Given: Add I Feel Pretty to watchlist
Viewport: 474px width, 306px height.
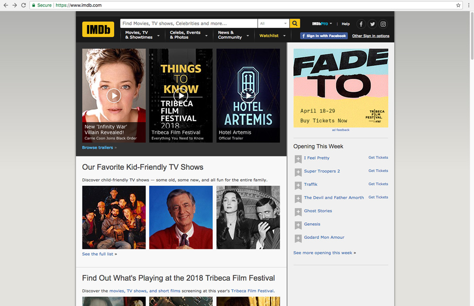Looking at the screenshot, I should 298,159.
